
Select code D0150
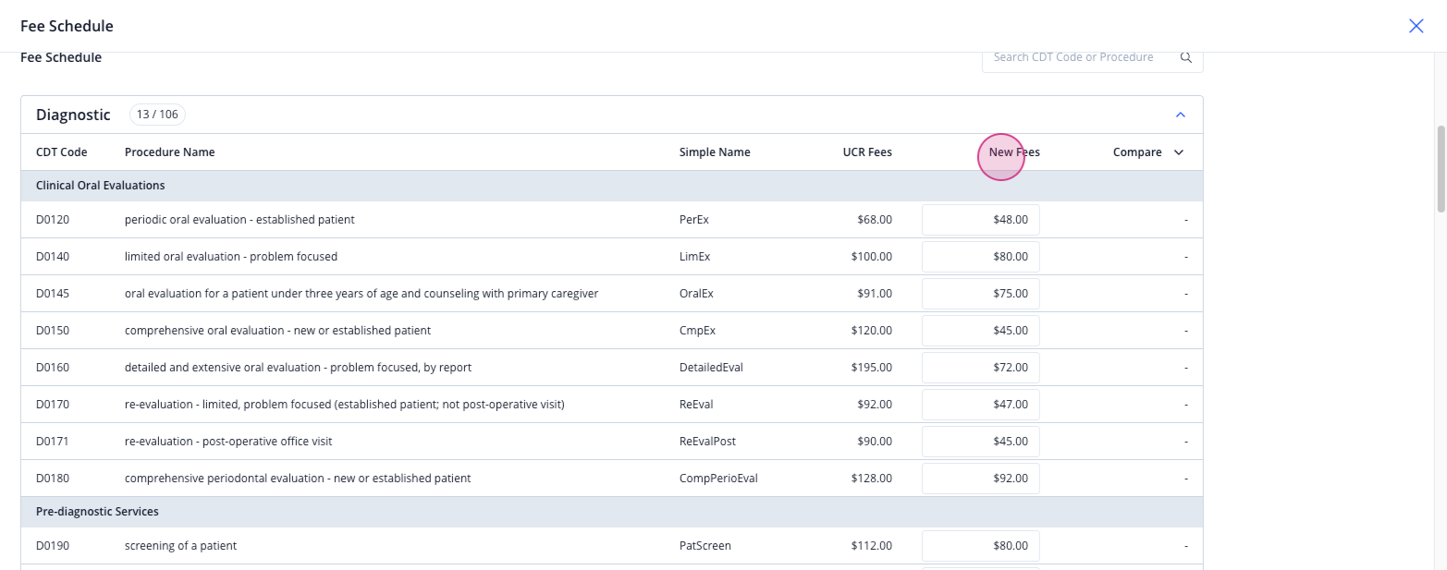point(53,331)
